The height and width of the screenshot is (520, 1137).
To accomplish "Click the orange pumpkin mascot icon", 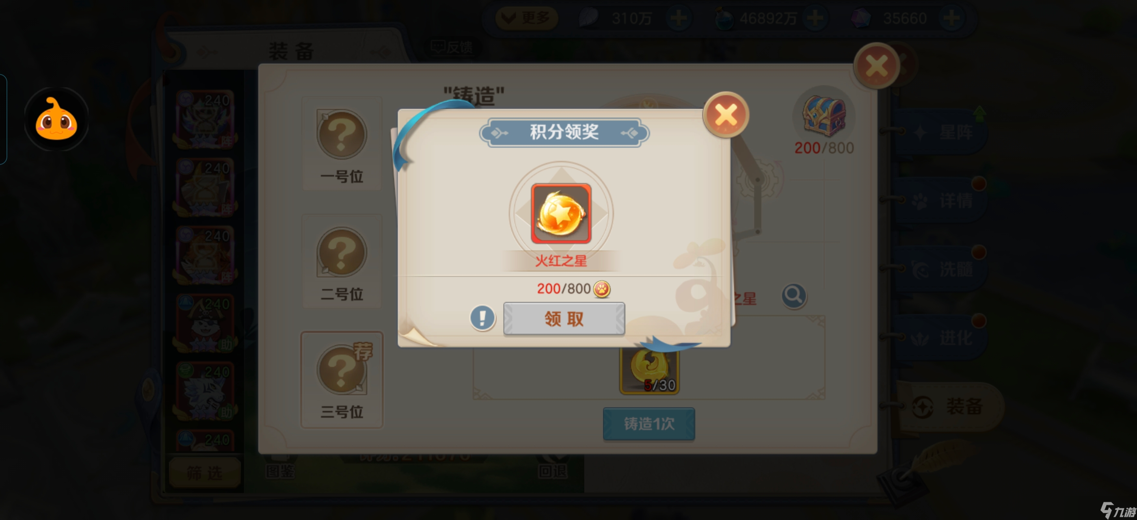I will click(x=56, y=119).
